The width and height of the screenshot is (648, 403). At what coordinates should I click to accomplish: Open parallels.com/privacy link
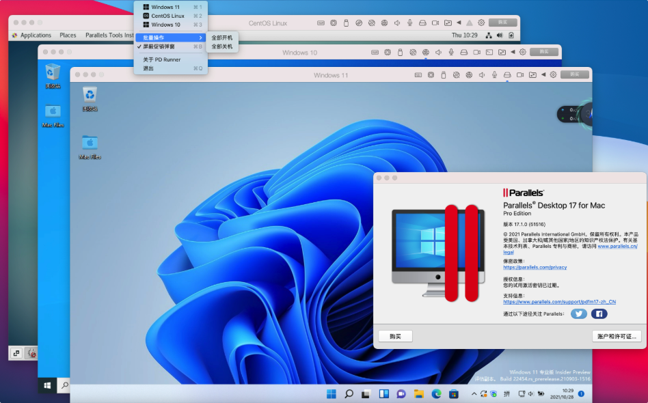[x=535, y=267]
